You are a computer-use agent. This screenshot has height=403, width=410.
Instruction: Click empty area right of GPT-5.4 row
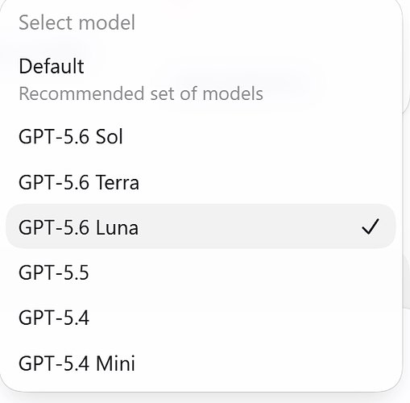click(242, 318)
